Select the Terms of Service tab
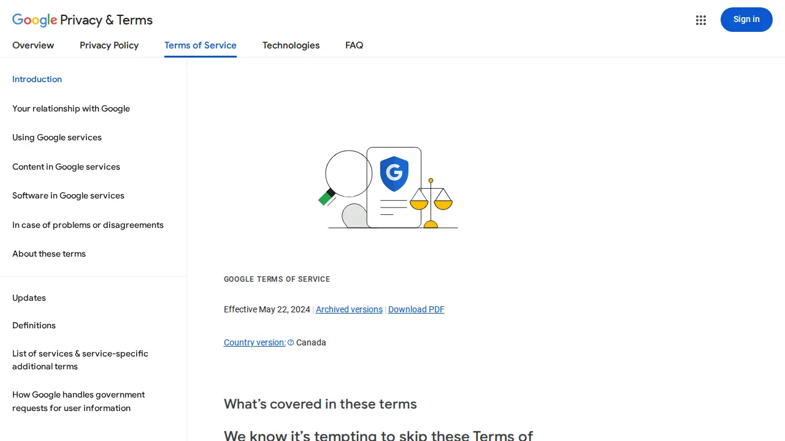 pos(201,45)
